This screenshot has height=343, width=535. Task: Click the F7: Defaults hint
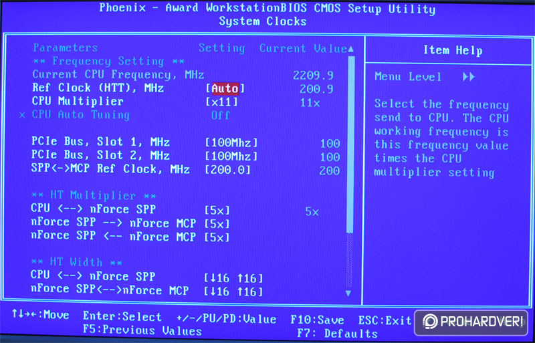[338, 333]
